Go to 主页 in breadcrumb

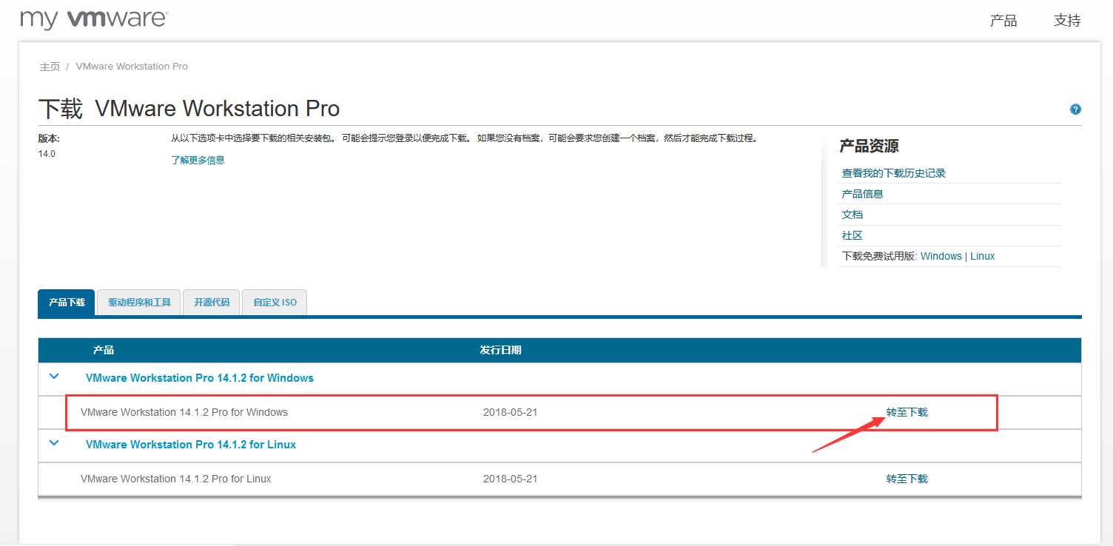point(50,67)
